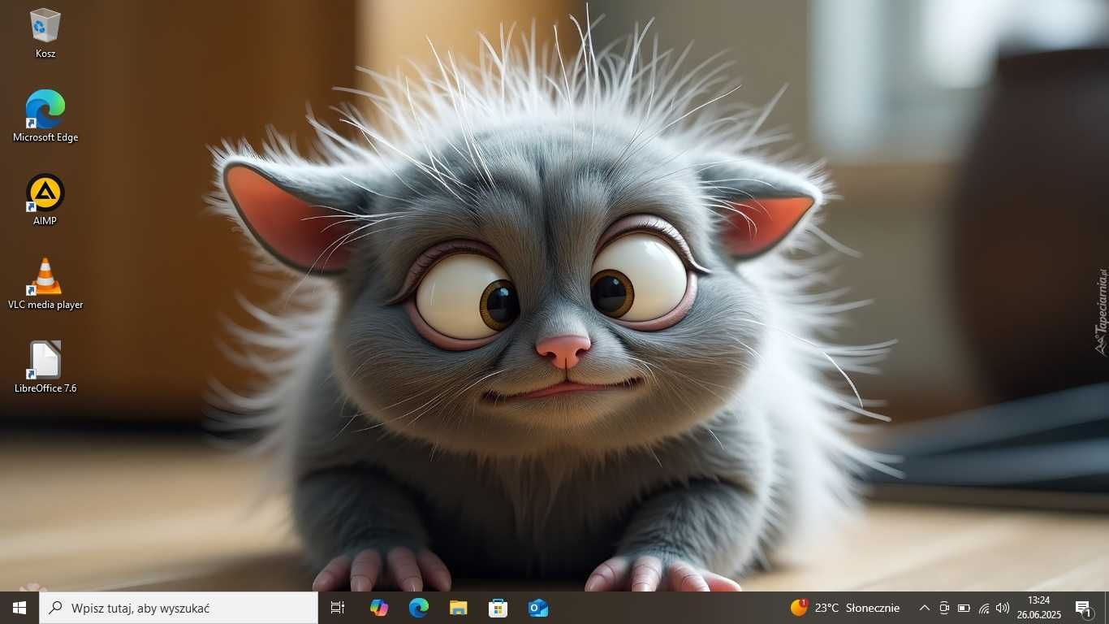Select the AIMP desktop shortcut
1109x624 pixels.
[x=45, y=200]
